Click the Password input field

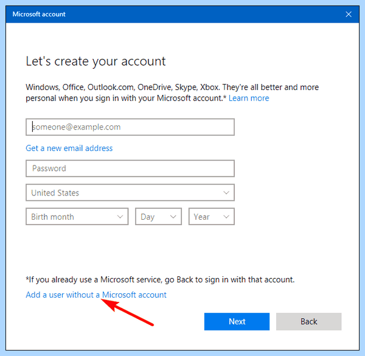[x=130, y=169]
